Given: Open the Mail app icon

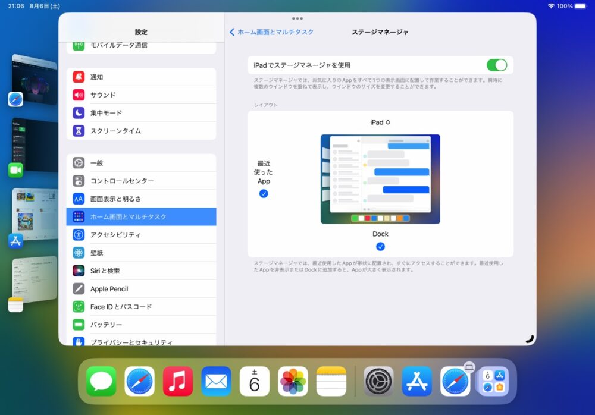Looking at the screenshot, I should pos(216,381).
